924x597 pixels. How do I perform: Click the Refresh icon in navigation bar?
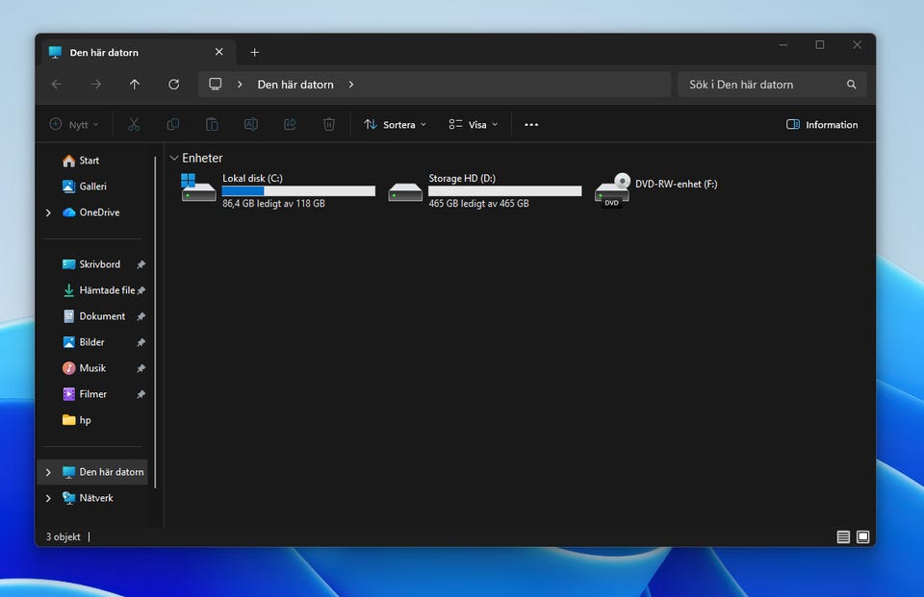(x=173, y=85)
